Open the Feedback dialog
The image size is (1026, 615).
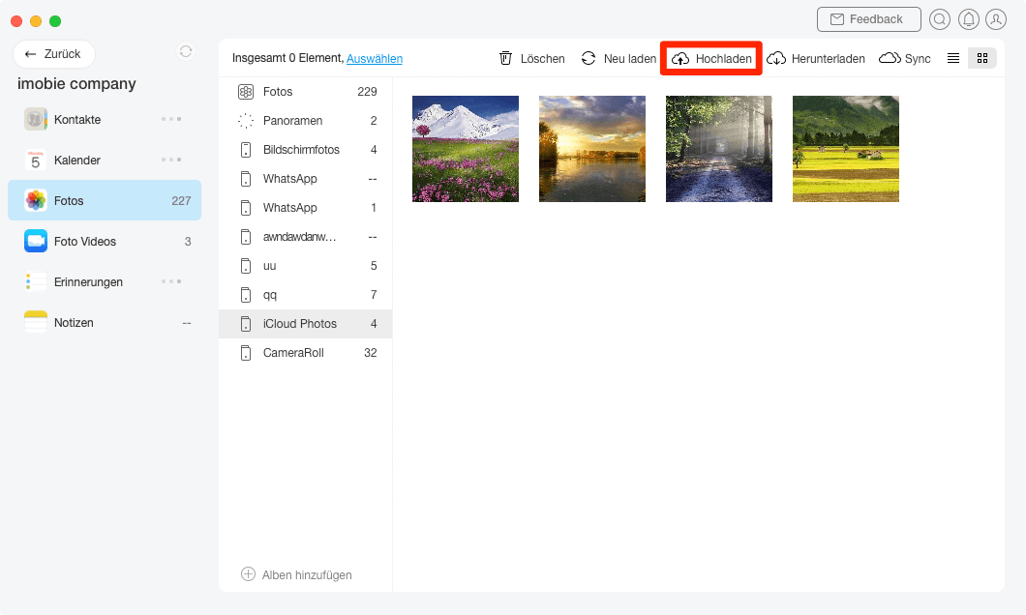868,18
